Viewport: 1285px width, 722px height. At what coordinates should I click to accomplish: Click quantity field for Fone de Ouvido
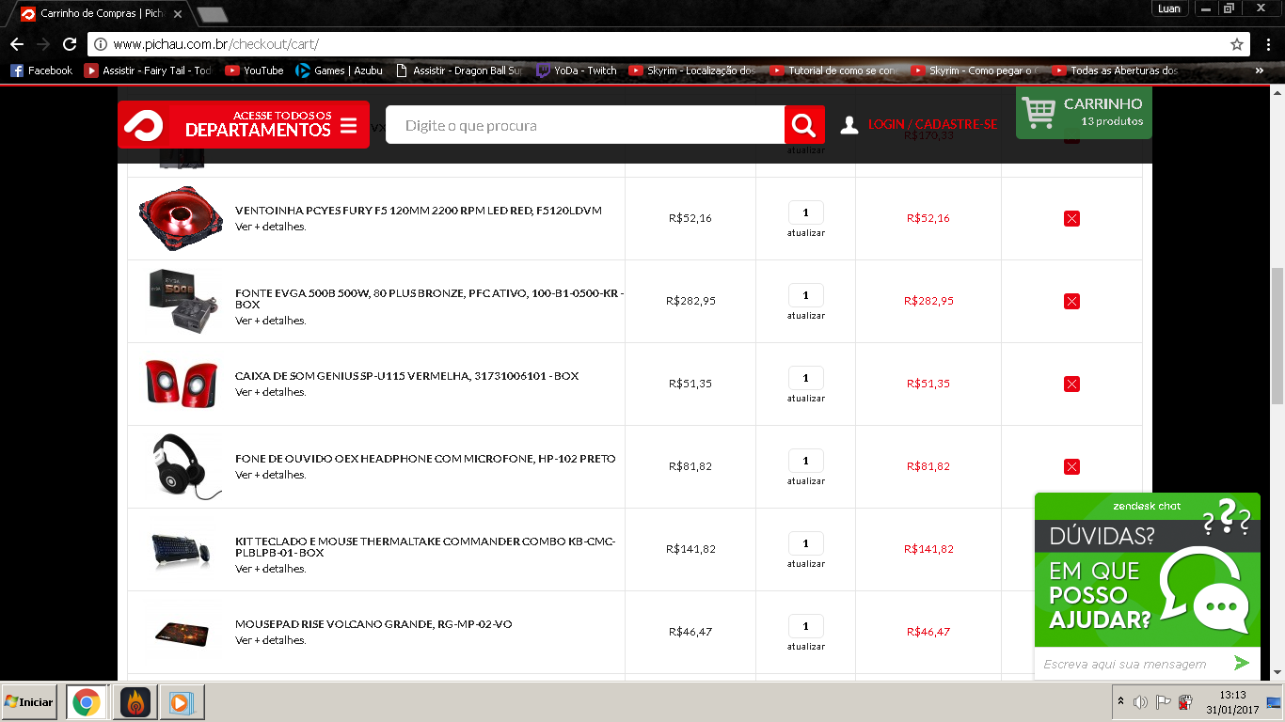tap(806, 461)
